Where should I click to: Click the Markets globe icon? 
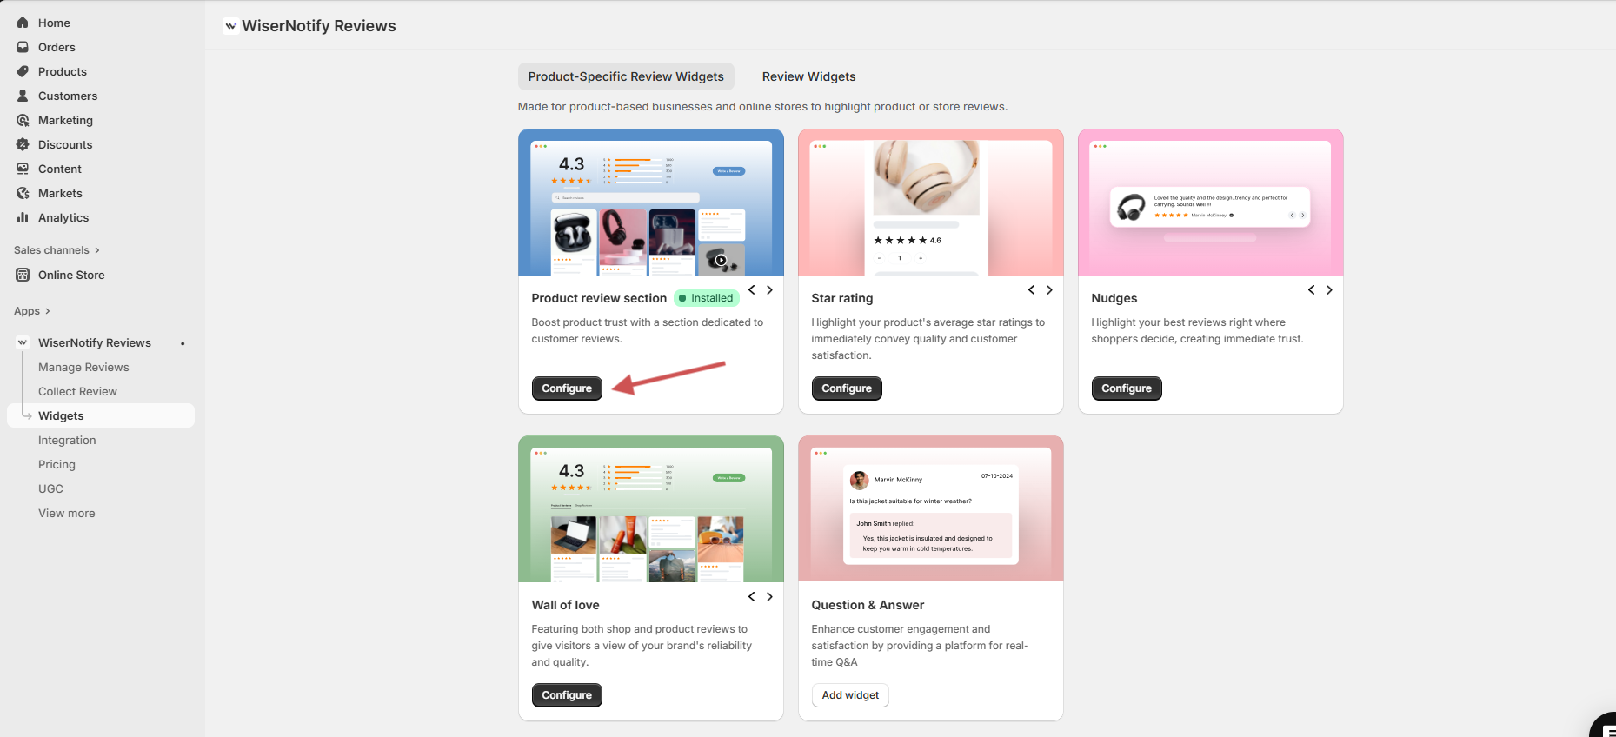[x=23, y=193]
